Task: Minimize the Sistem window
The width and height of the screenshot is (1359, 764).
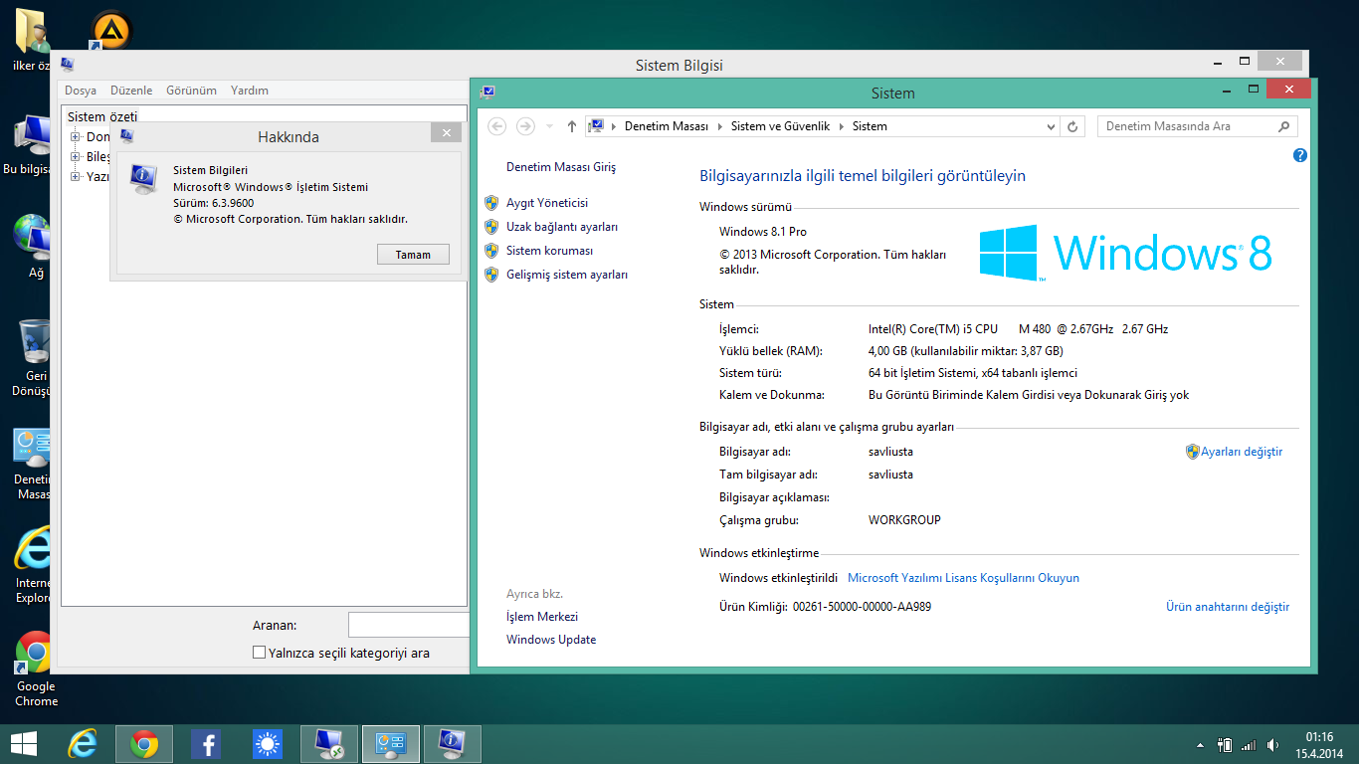Action: 1227,91
